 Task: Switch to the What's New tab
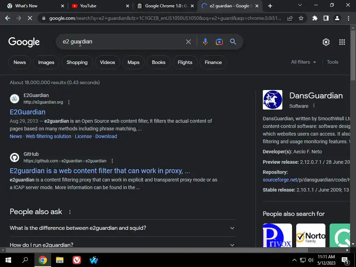[35, 6]
